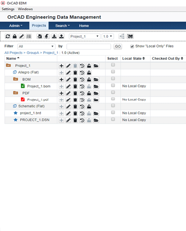Tick the Select checkbox in the Allegro (Flat) row

(113, 72)
